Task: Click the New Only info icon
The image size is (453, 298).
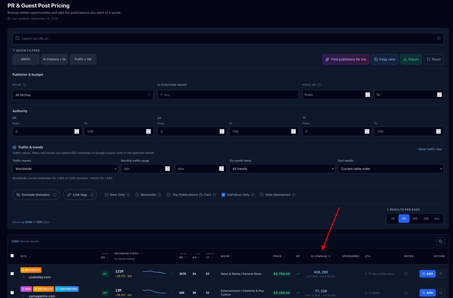Action: click(128, 195)
